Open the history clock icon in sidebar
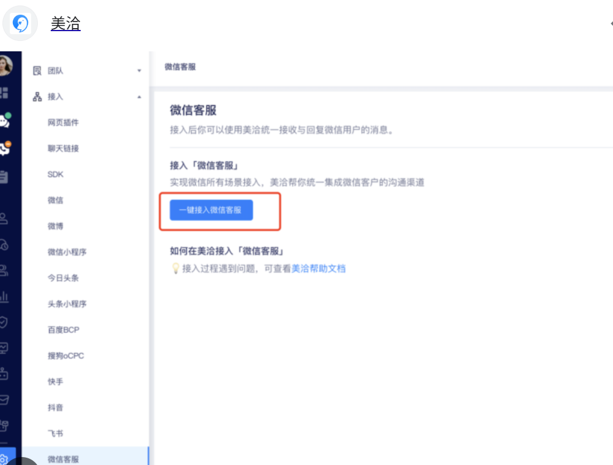Viewport: 613px width, 465px height. coord(4,244)
